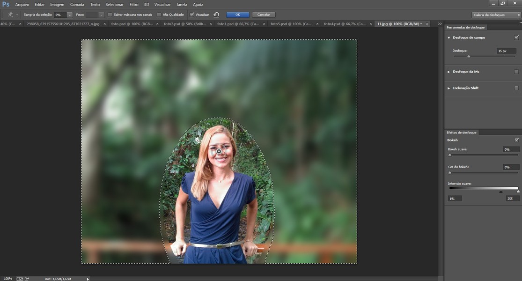Expand the Desfoque da íris section
The height and width of the screenshot is (281, 522).
pyautogui.click(x=449, y=72)
